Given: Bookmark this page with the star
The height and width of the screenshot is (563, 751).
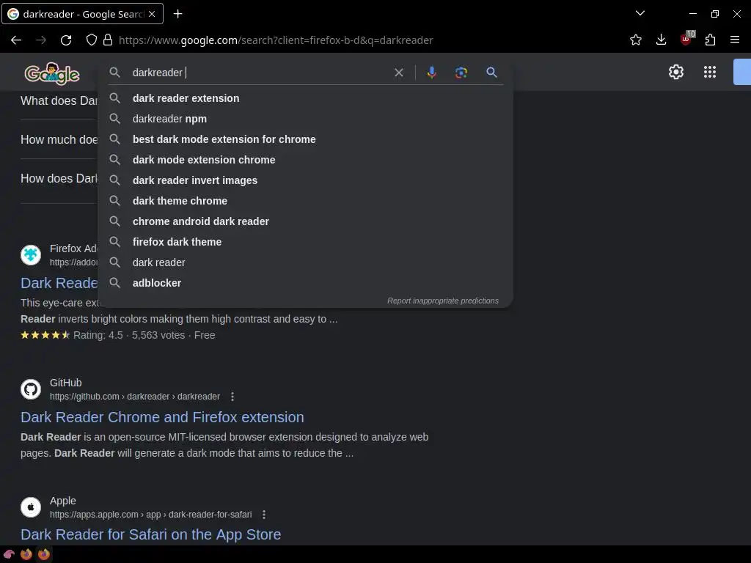Looking at the screenshot, I should click(636, 40).
